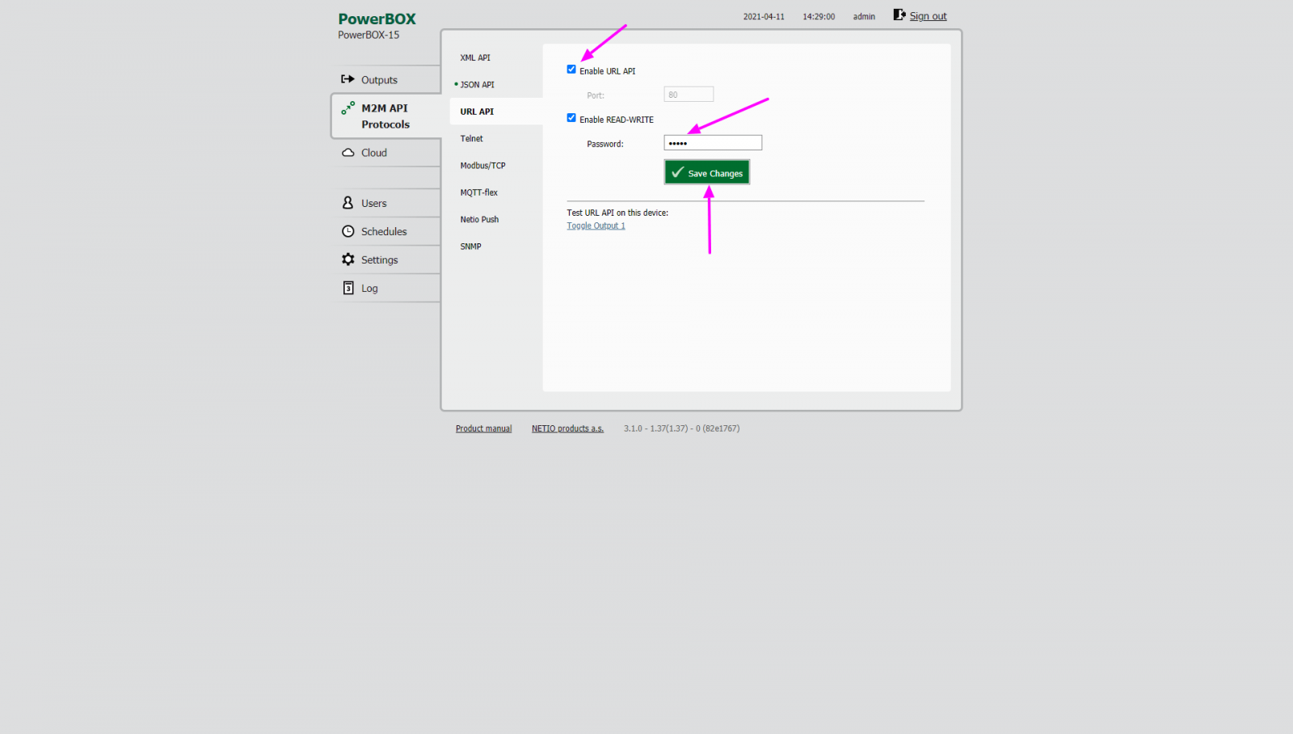The height and width of the screenshot is (734, 1293).
Task: Focus the Password input field
Action: (712, 143)
